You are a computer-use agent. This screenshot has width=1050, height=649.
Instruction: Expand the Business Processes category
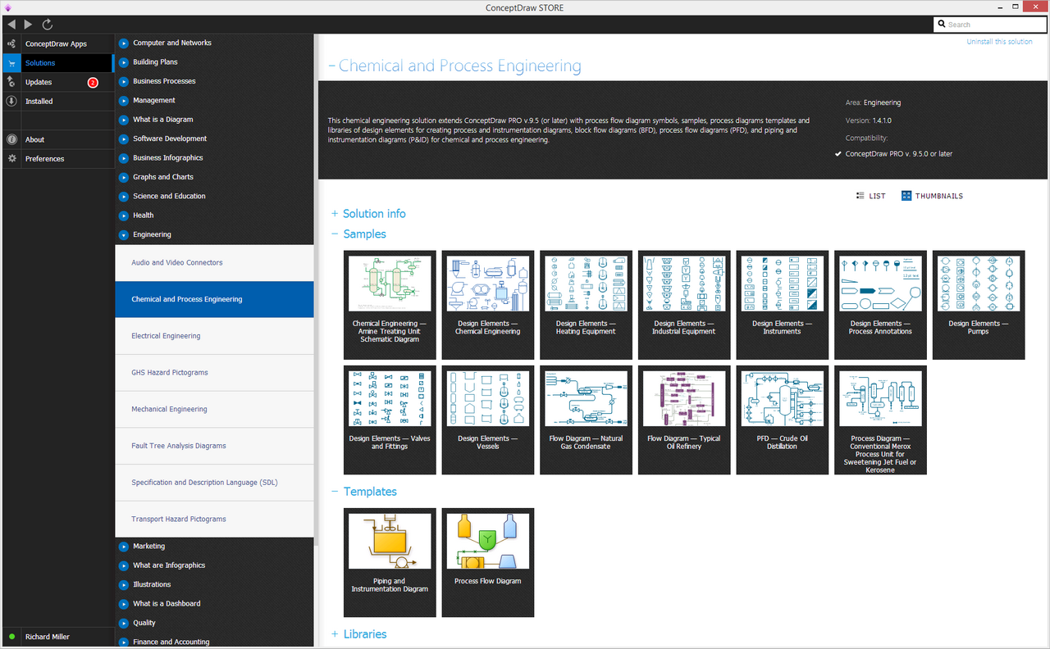pos(124,82)
